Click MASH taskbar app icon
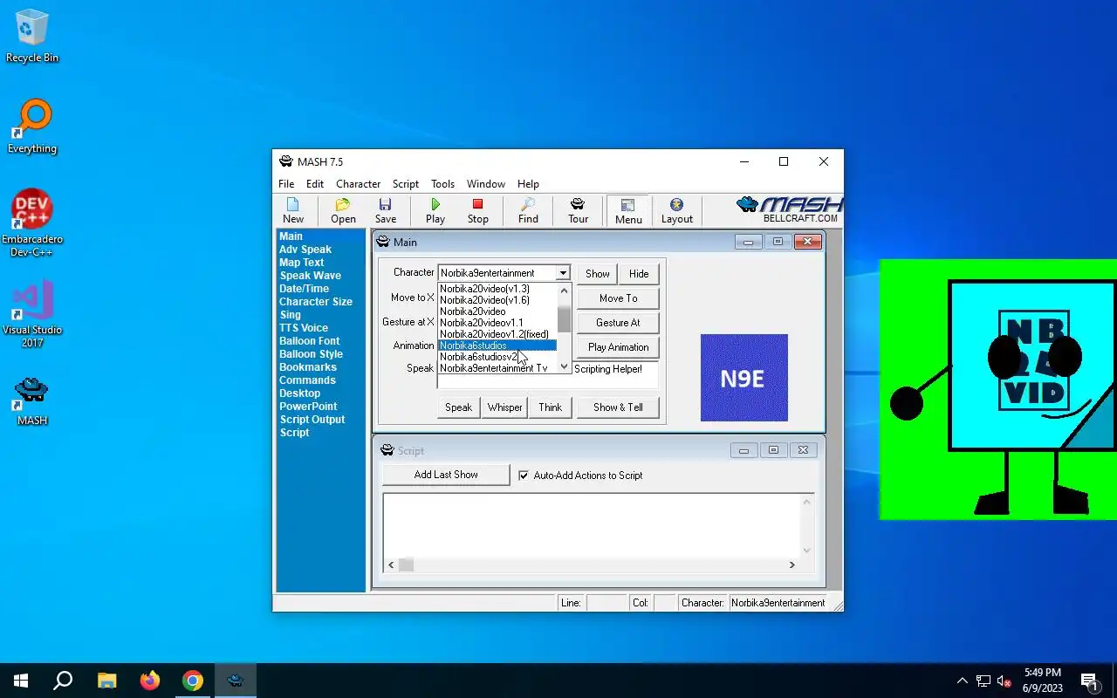This screenshot has width=1117, height=698. [236, 681]
